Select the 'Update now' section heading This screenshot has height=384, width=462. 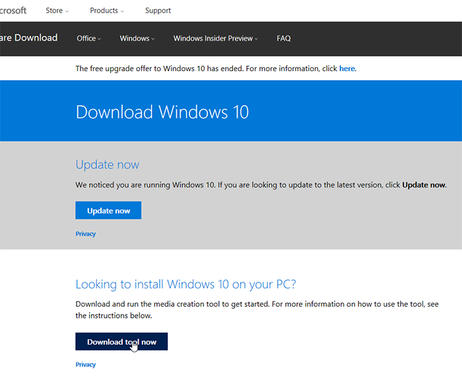click(x=107, y=164)
